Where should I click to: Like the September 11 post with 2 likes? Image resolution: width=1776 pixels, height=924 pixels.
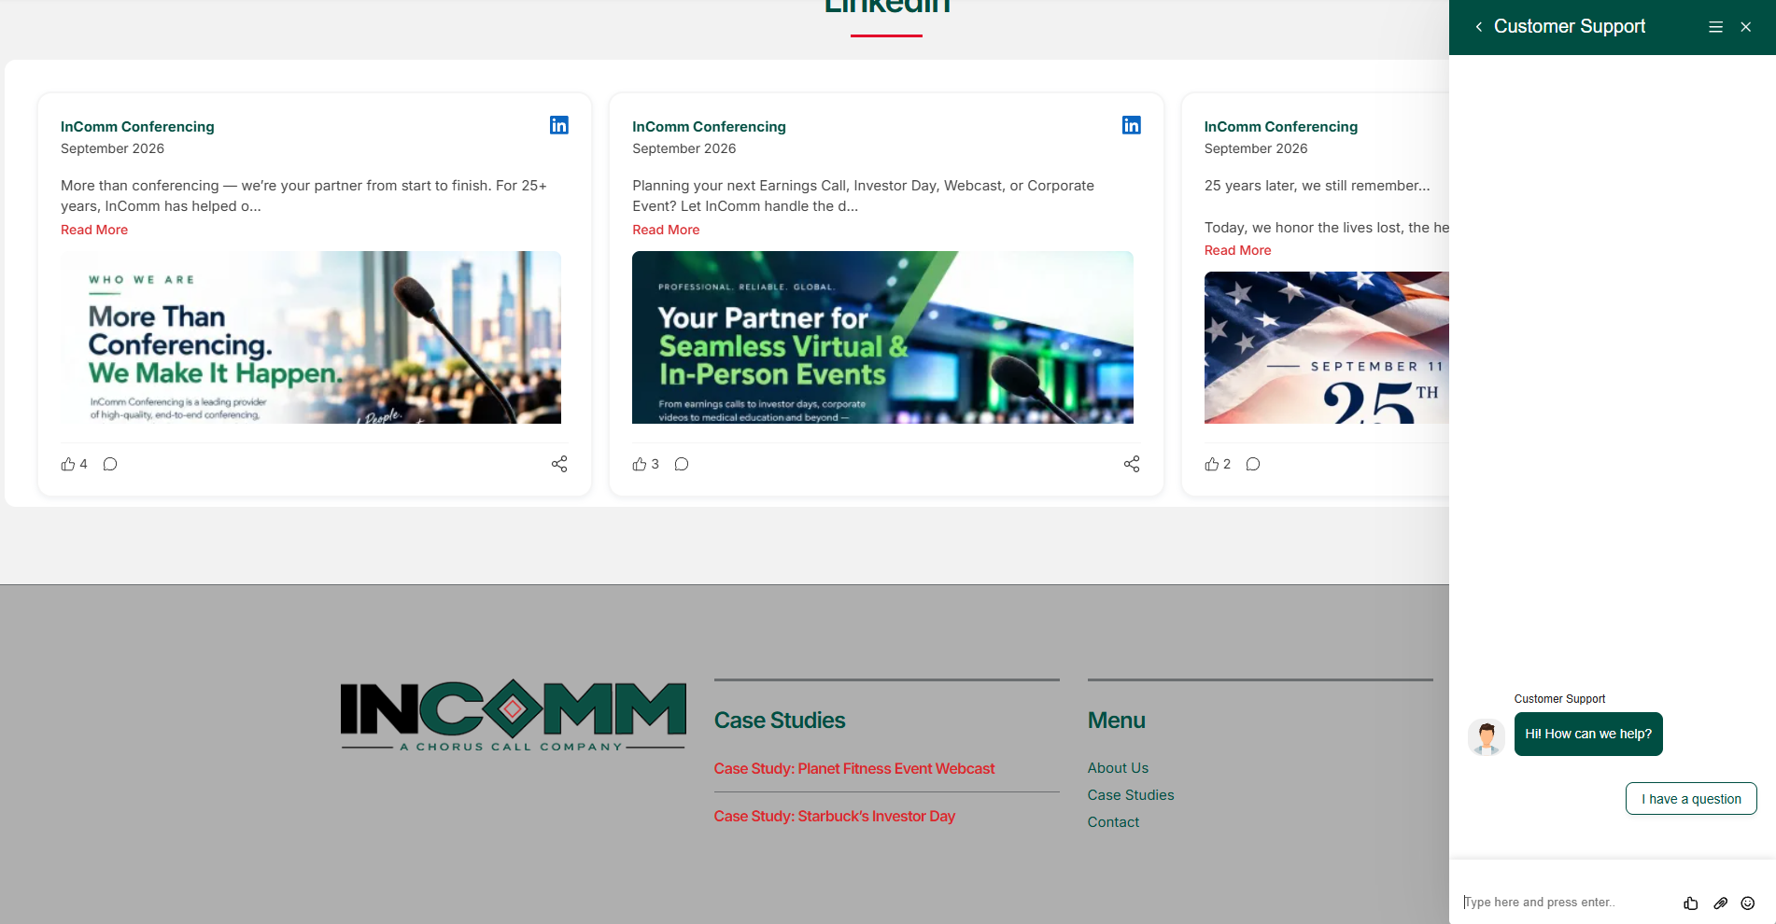tap(1211, 464)
